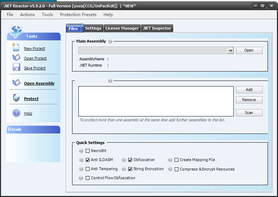
Task: Open the Tools menu
Action: 47,15
